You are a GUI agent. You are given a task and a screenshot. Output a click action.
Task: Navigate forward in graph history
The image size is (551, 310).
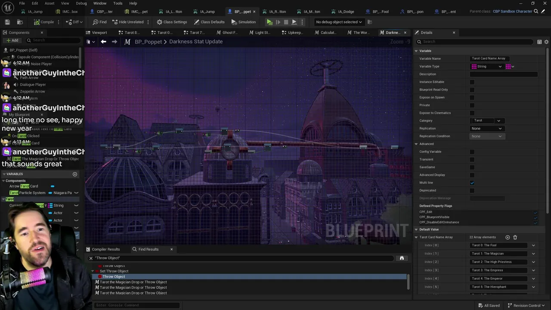point(115,42)
